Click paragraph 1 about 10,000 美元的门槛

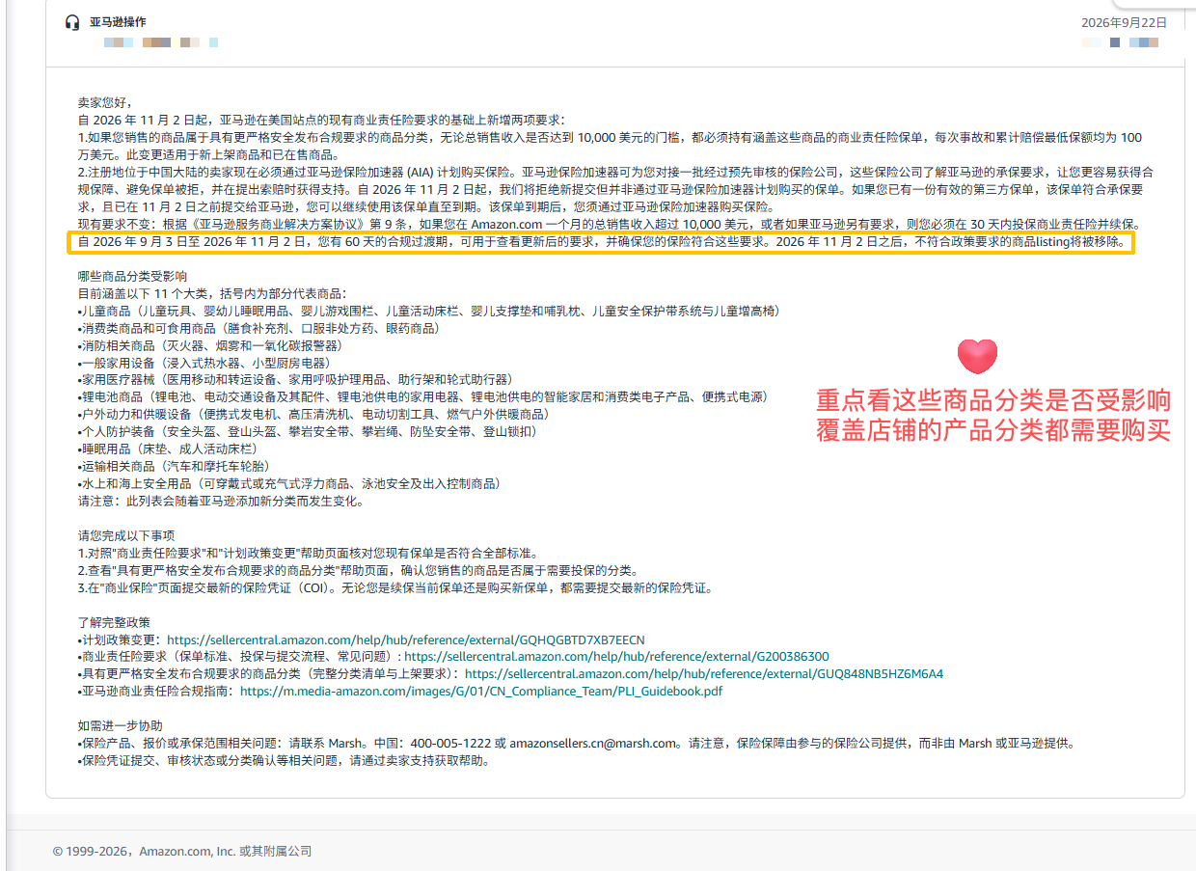coord(611,146)
